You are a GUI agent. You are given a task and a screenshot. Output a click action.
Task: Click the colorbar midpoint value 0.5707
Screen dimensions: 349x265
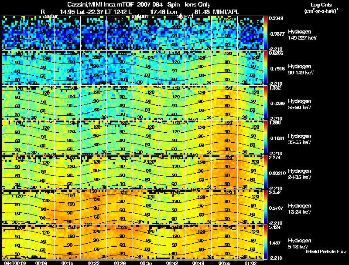pyautogui.click(x=276, y=208)
